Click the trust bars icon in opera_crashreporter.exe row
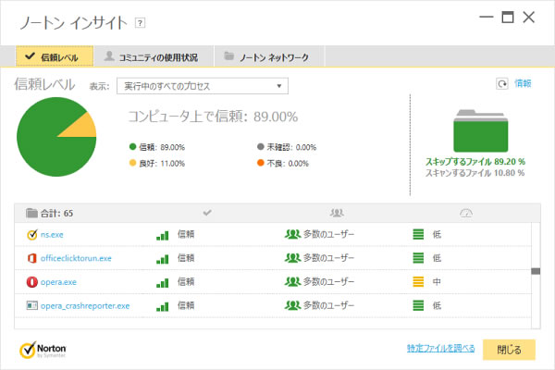The height and width of the screenshot is (370, 555). (x=163, y=306)
